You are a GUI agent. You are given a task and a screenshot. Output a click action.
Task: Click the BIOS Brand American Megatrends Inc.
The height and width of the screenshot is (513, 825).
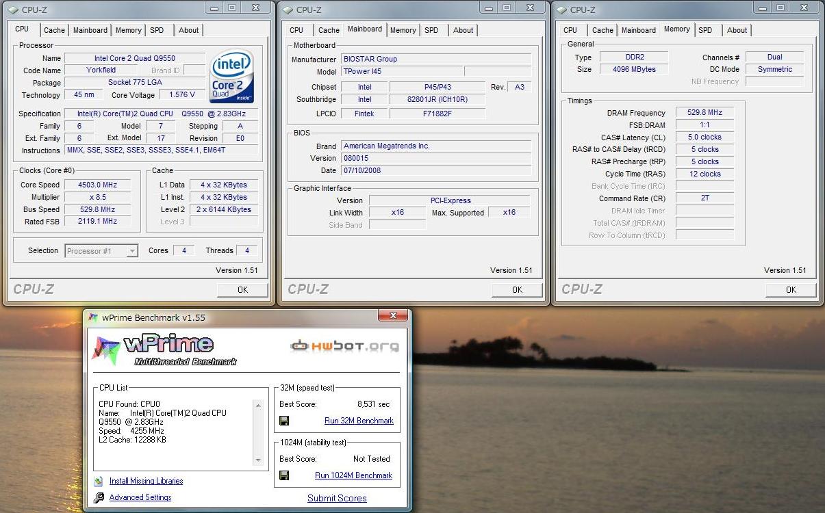tap(436, 146)
